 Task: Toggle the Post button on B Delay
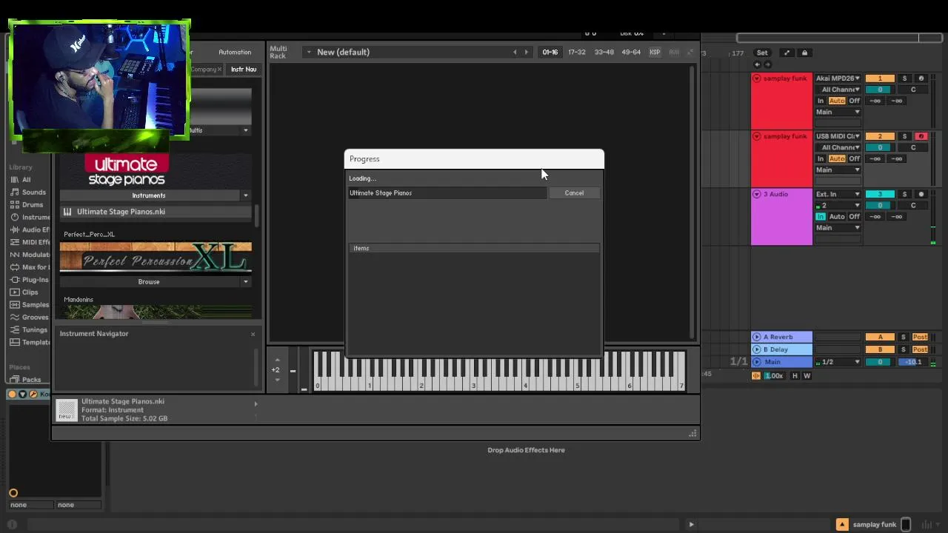920,349
